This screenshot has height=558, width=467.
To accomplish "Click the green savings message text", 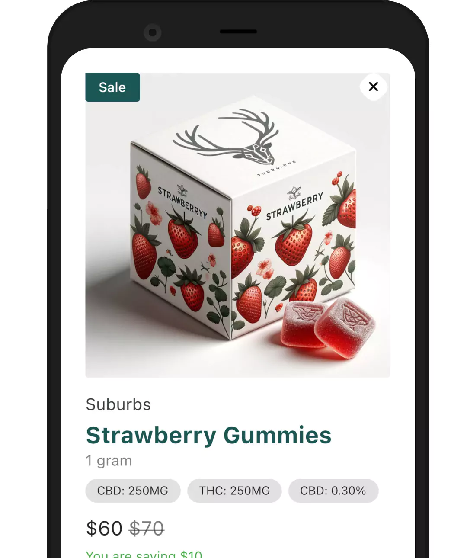I will (144, 554).
